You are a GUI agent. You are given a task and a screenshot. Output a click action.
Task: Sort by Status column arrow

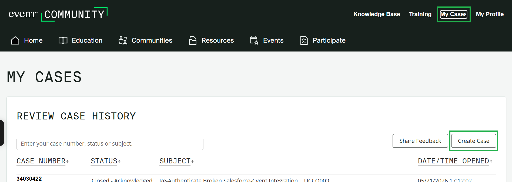pyautogui.click(x=119, y=162)
